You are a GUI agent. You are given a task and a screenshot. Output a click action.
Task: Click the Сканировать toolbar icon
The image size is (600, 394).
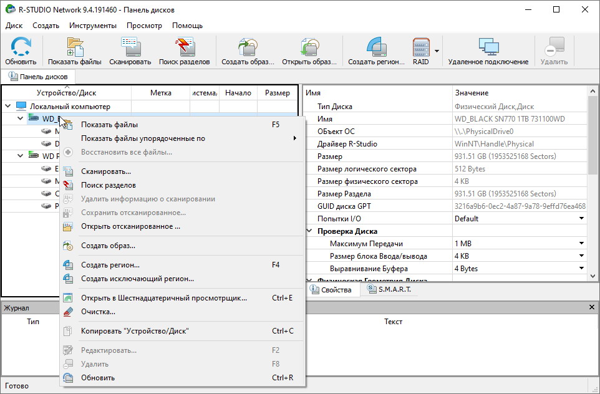(130, 46)
